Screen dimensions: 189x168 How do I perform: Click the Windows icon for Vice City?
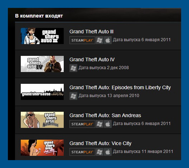coord(100,152)
